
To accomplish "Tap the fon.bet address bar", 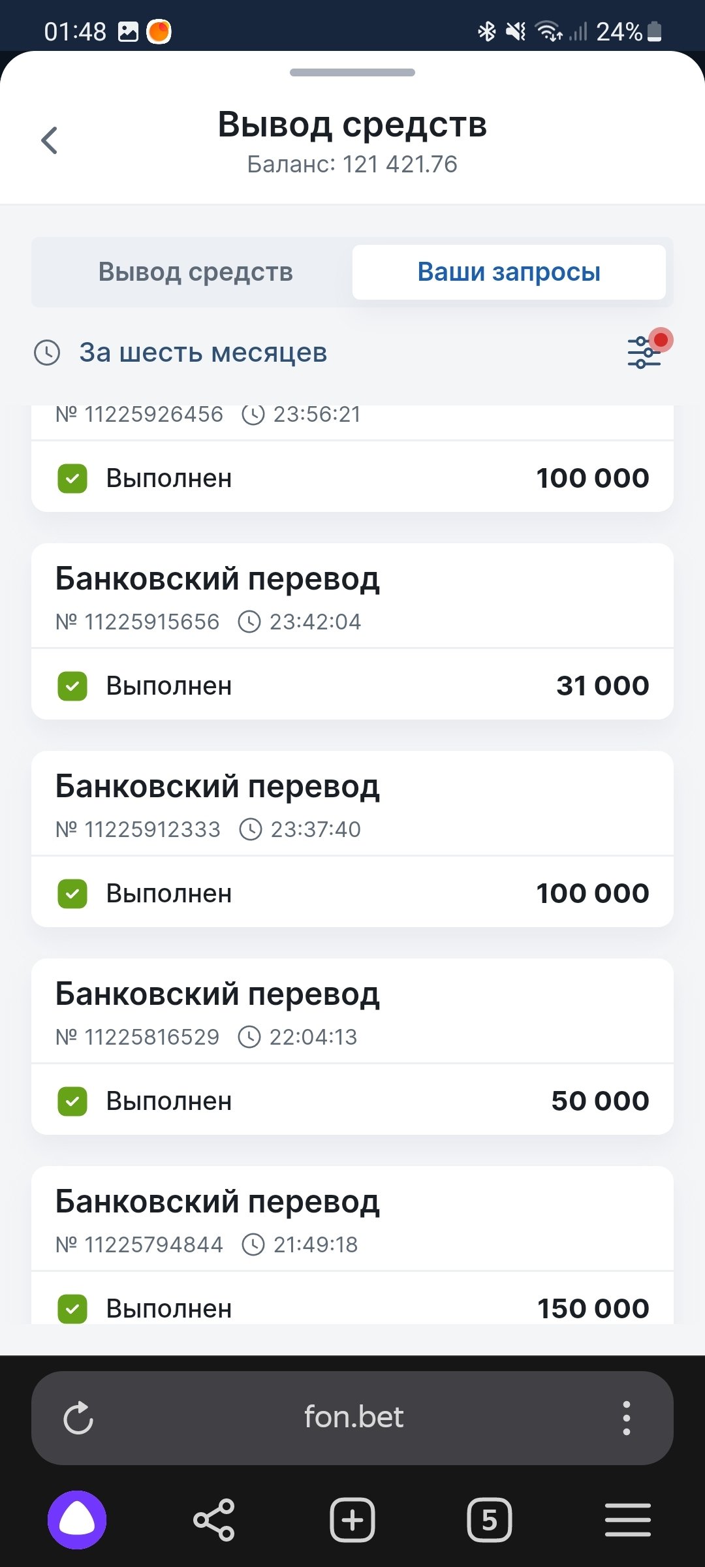I will click(353, 1417).
